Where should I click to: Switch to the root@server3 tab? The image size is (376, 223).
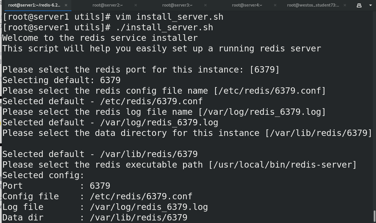coord(177,5)
